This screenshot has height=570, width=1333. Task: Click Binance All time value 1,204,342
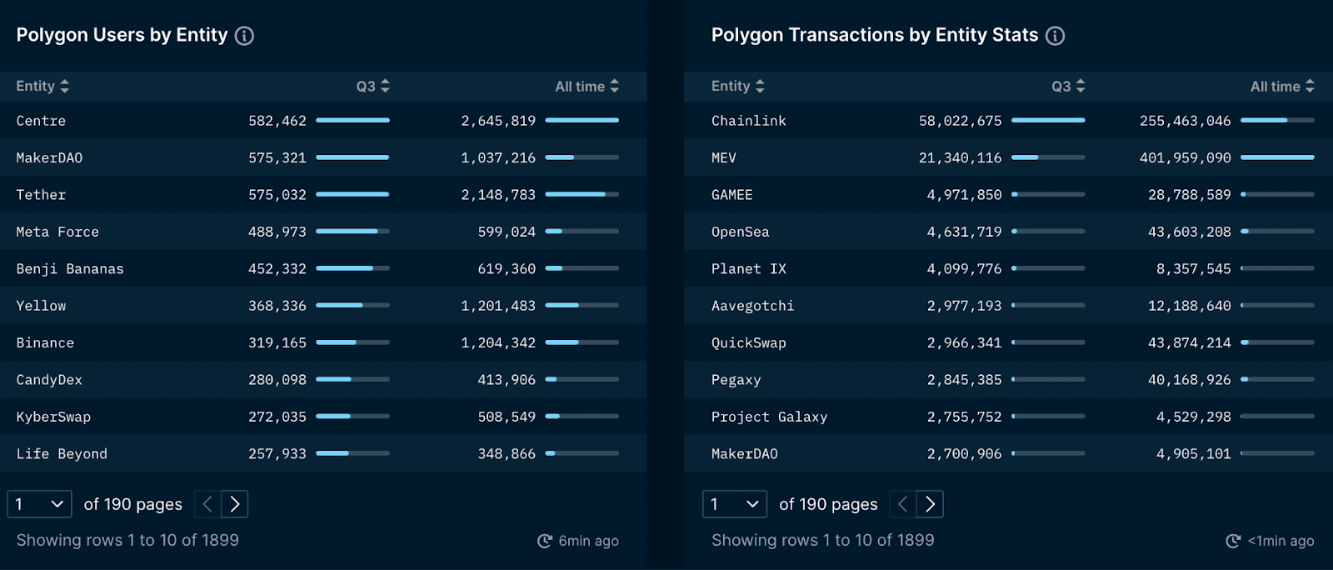coord(498,342)
